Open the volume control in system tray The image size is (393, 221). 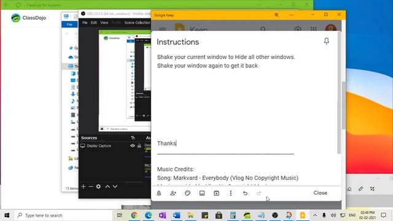333,215
